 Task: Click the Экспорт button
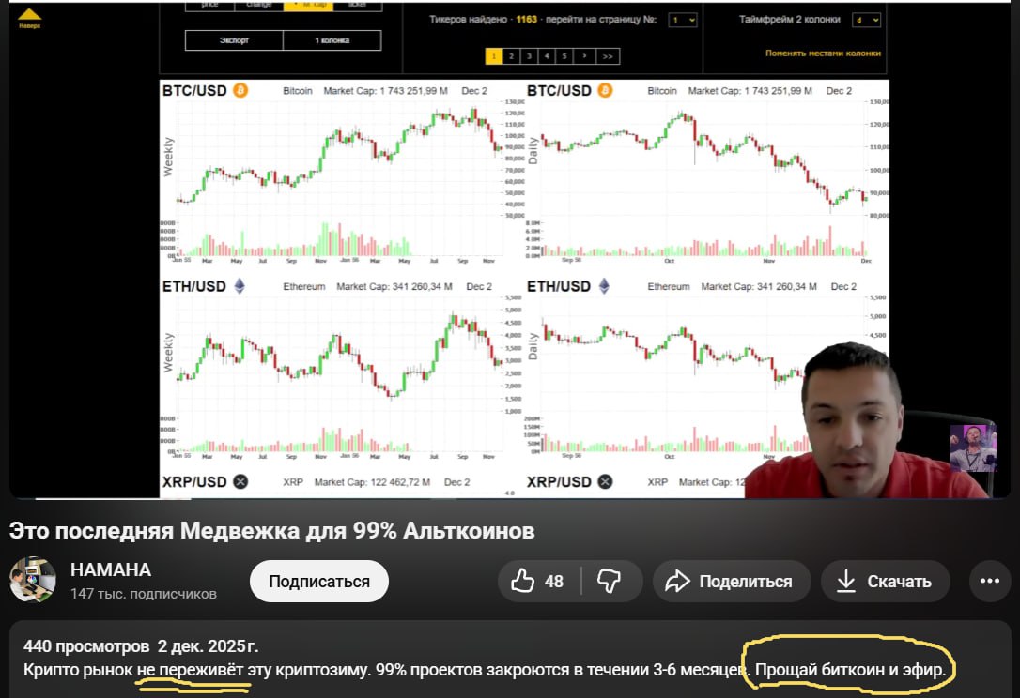[234, 40]
